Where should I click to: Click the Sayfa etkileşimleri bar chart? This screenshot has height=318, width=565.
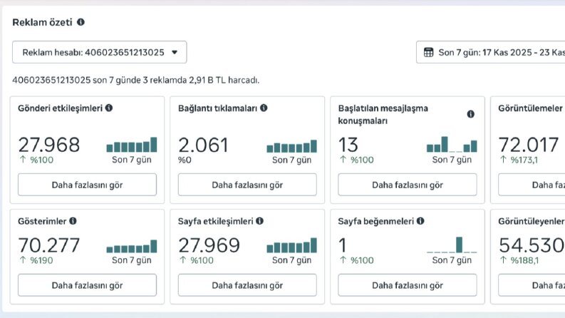tap(292, 245)
